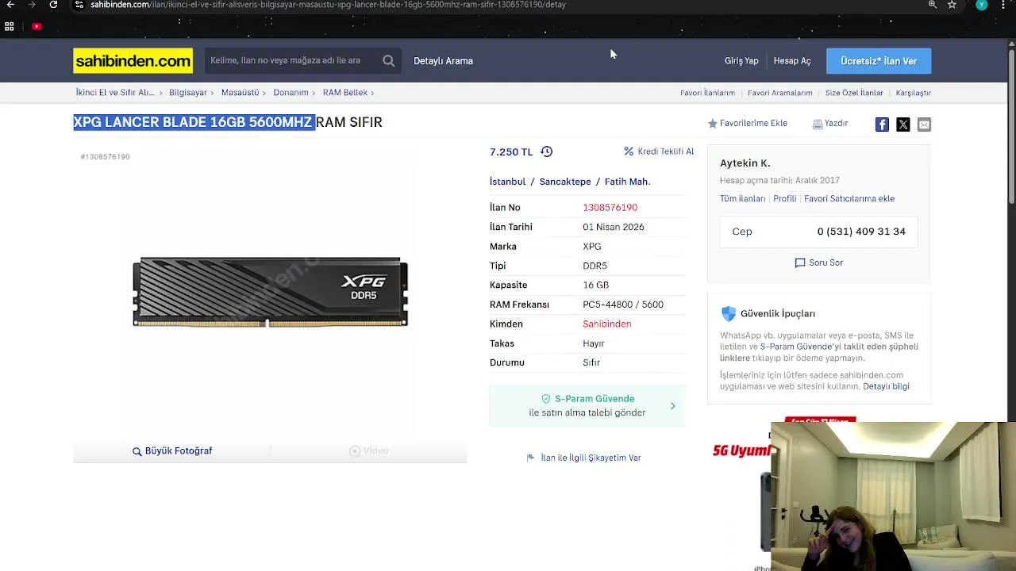
Task: Open RAM Bellek breadcrumb category
Action: pos(345,93)
